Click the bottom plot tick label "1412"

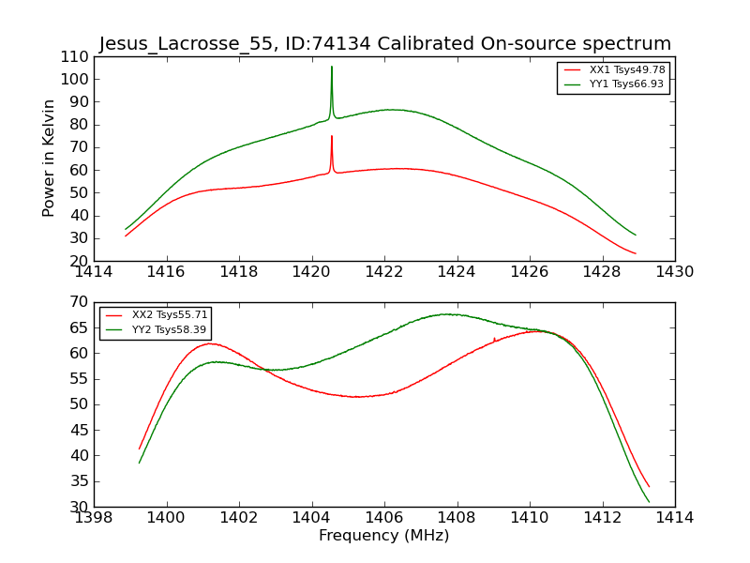click(602, 518)
